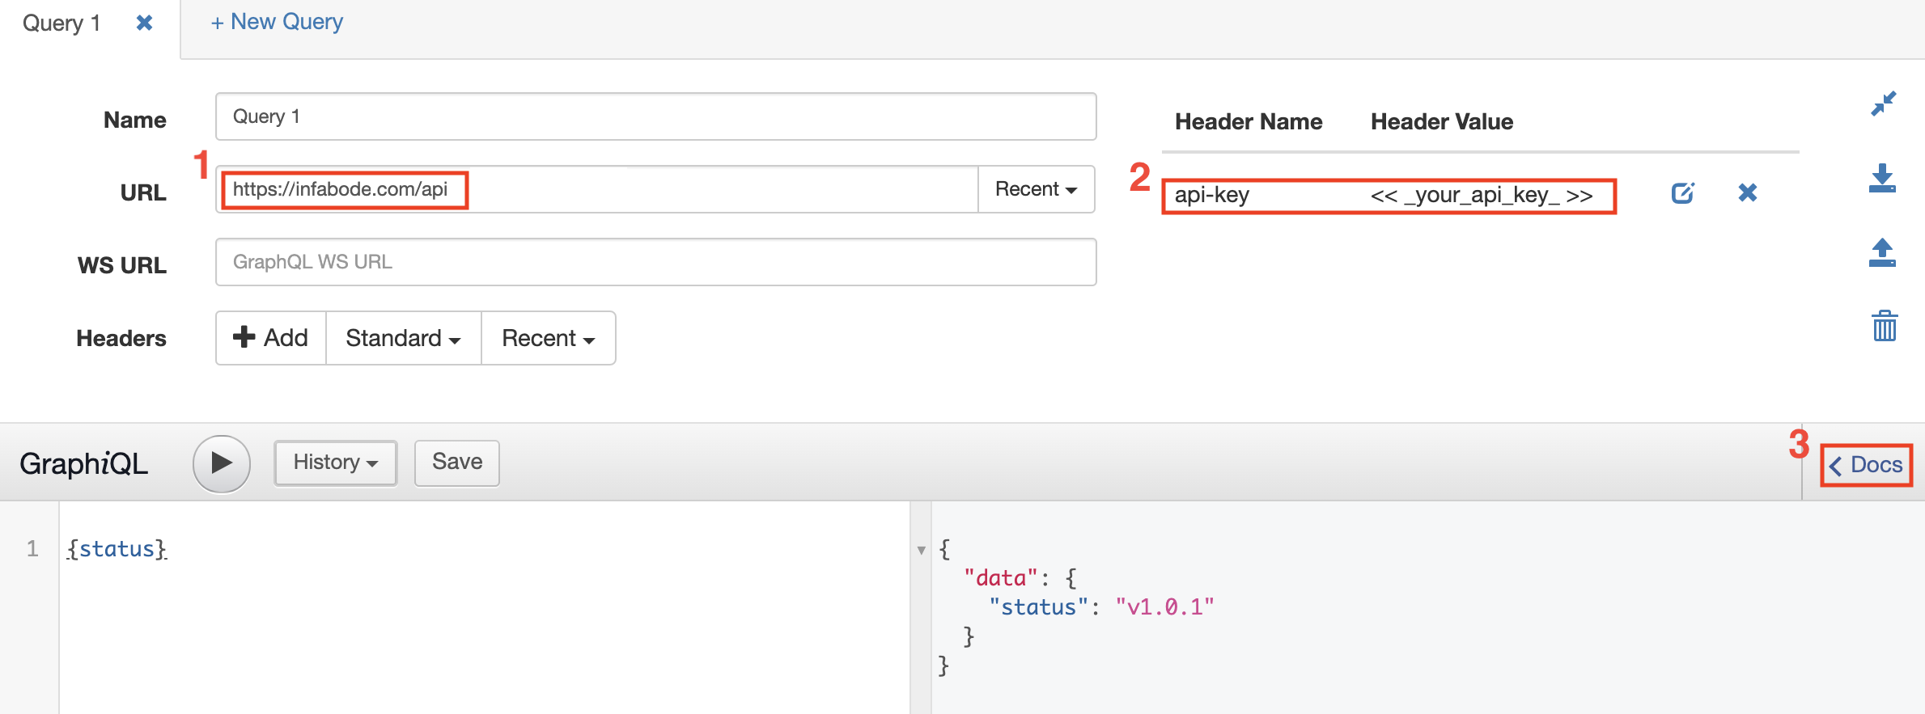Click the trash delete icon
This screenshot has height=714, width=1925.
1884,326
